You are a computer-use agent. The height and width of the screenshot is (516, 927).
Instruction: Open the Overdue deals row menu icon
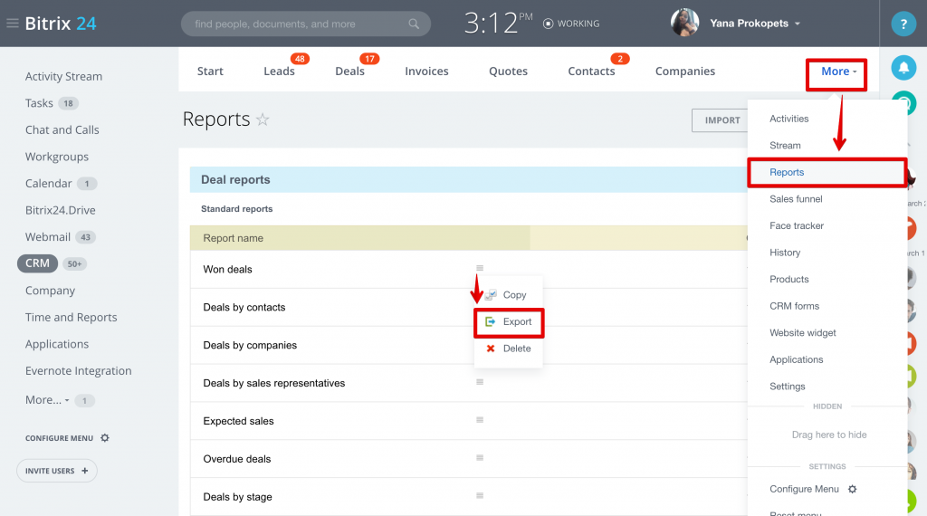coord(480,457)
